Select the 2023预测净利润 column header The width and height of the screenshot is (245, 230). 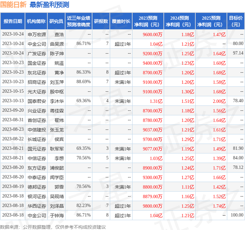[148, 21]
